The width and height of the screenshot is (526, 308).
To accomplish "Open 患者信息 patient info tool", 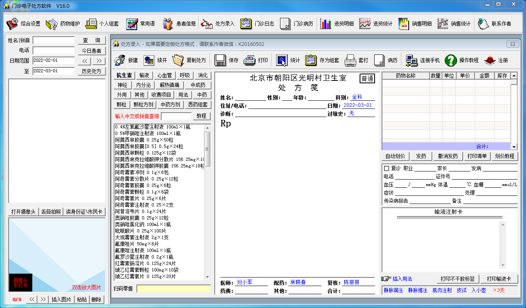I will click(x=179, y=24).
